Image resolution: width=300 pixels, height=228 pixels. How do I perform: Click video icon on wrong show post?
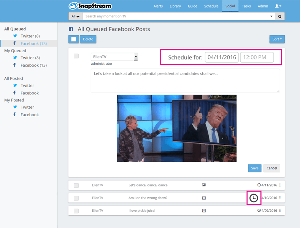(204, 198)
